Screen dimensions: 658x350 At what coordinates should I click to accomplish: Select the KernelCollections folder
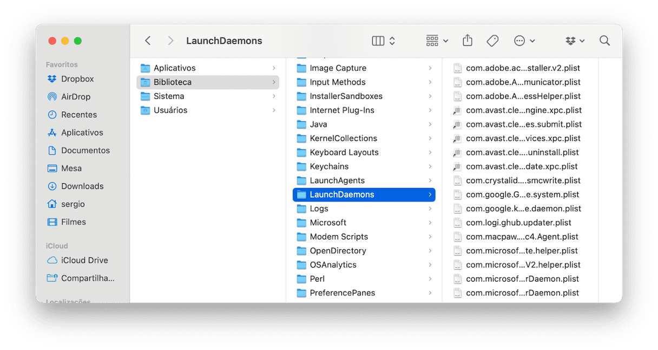click(364, 138)
